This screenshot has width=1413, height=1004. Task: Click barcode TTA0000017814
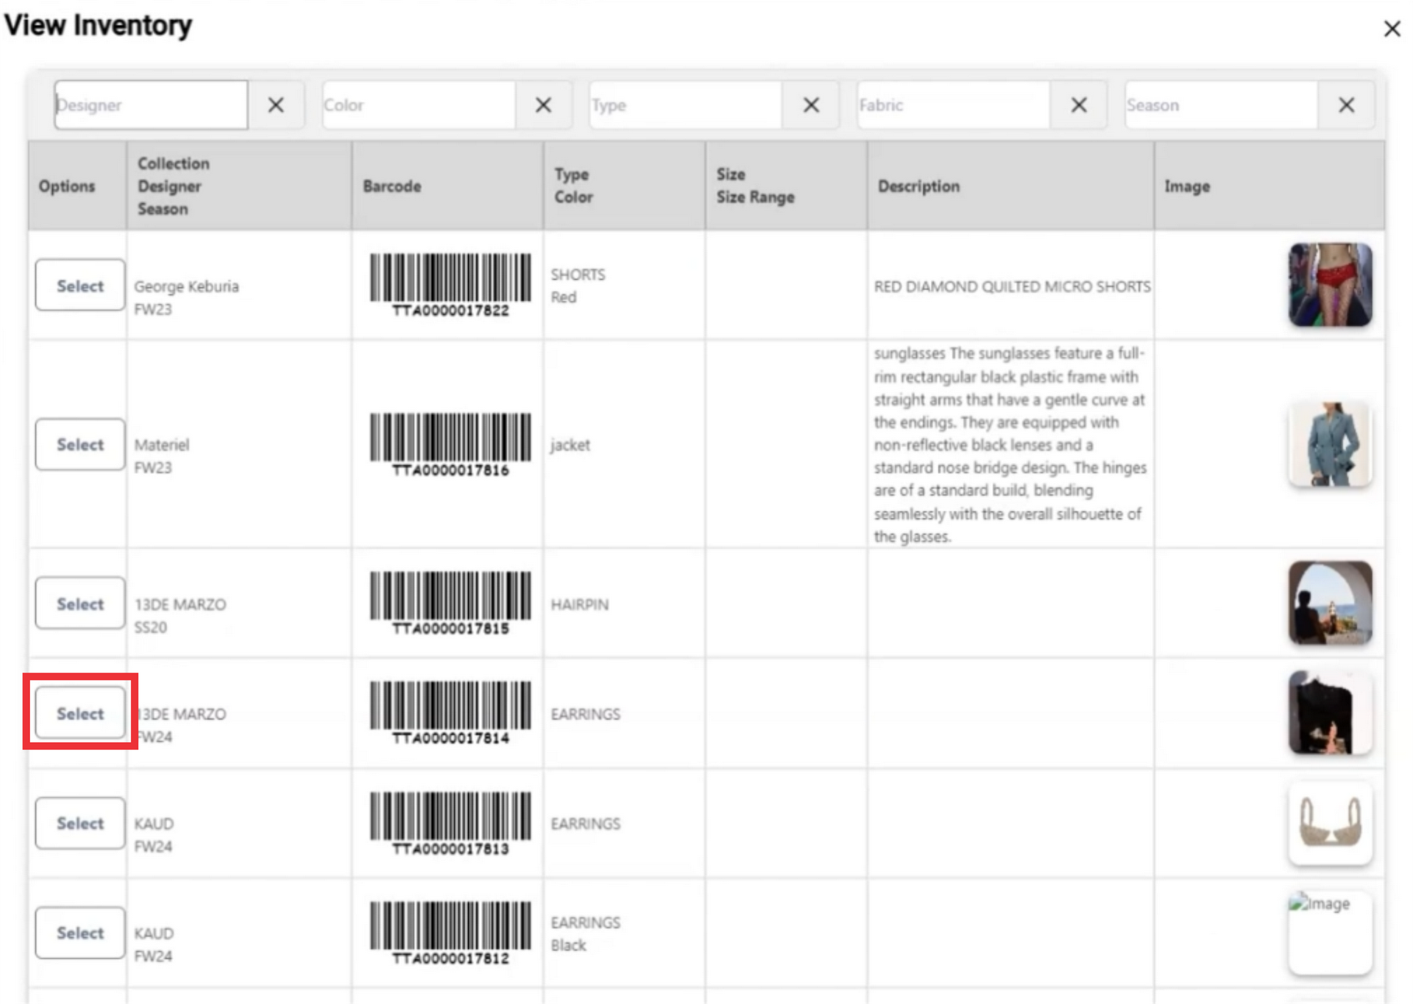(x=450, y=713)
